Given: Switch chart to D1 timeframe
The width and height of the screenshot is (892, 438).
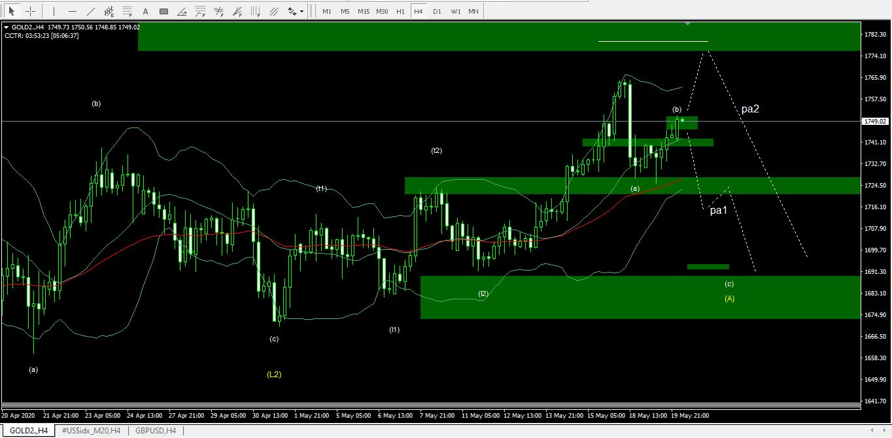Looking at the screenshot, I should [x=437, y=11].
